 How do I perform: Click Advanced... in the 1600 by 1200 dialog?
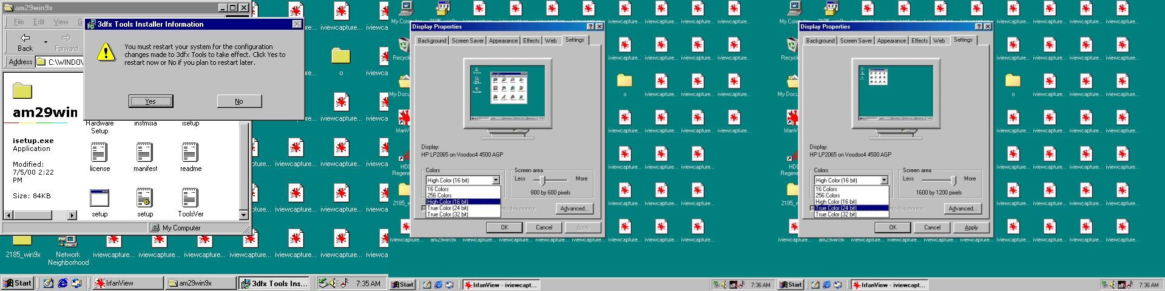(962, 209)
